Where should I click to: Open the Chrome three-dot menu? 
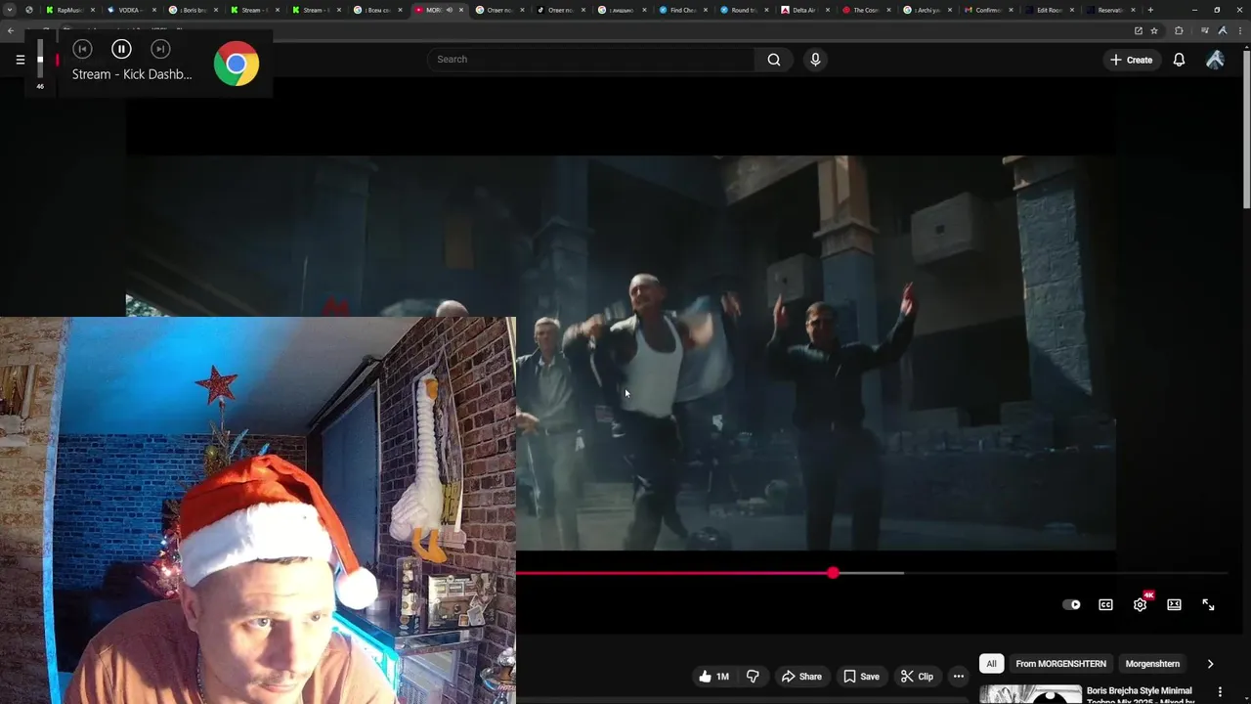click(1239, 30)
